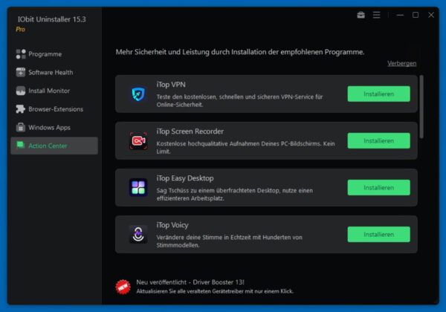Click the 'Mehr Sicherheit und Leistung' heading
The width and height of the screenshot is (446, 312).
240,52
